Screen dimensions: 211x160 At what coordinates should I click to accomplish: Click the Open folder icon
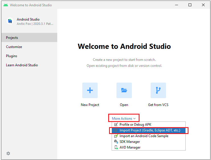click(124, 91)
